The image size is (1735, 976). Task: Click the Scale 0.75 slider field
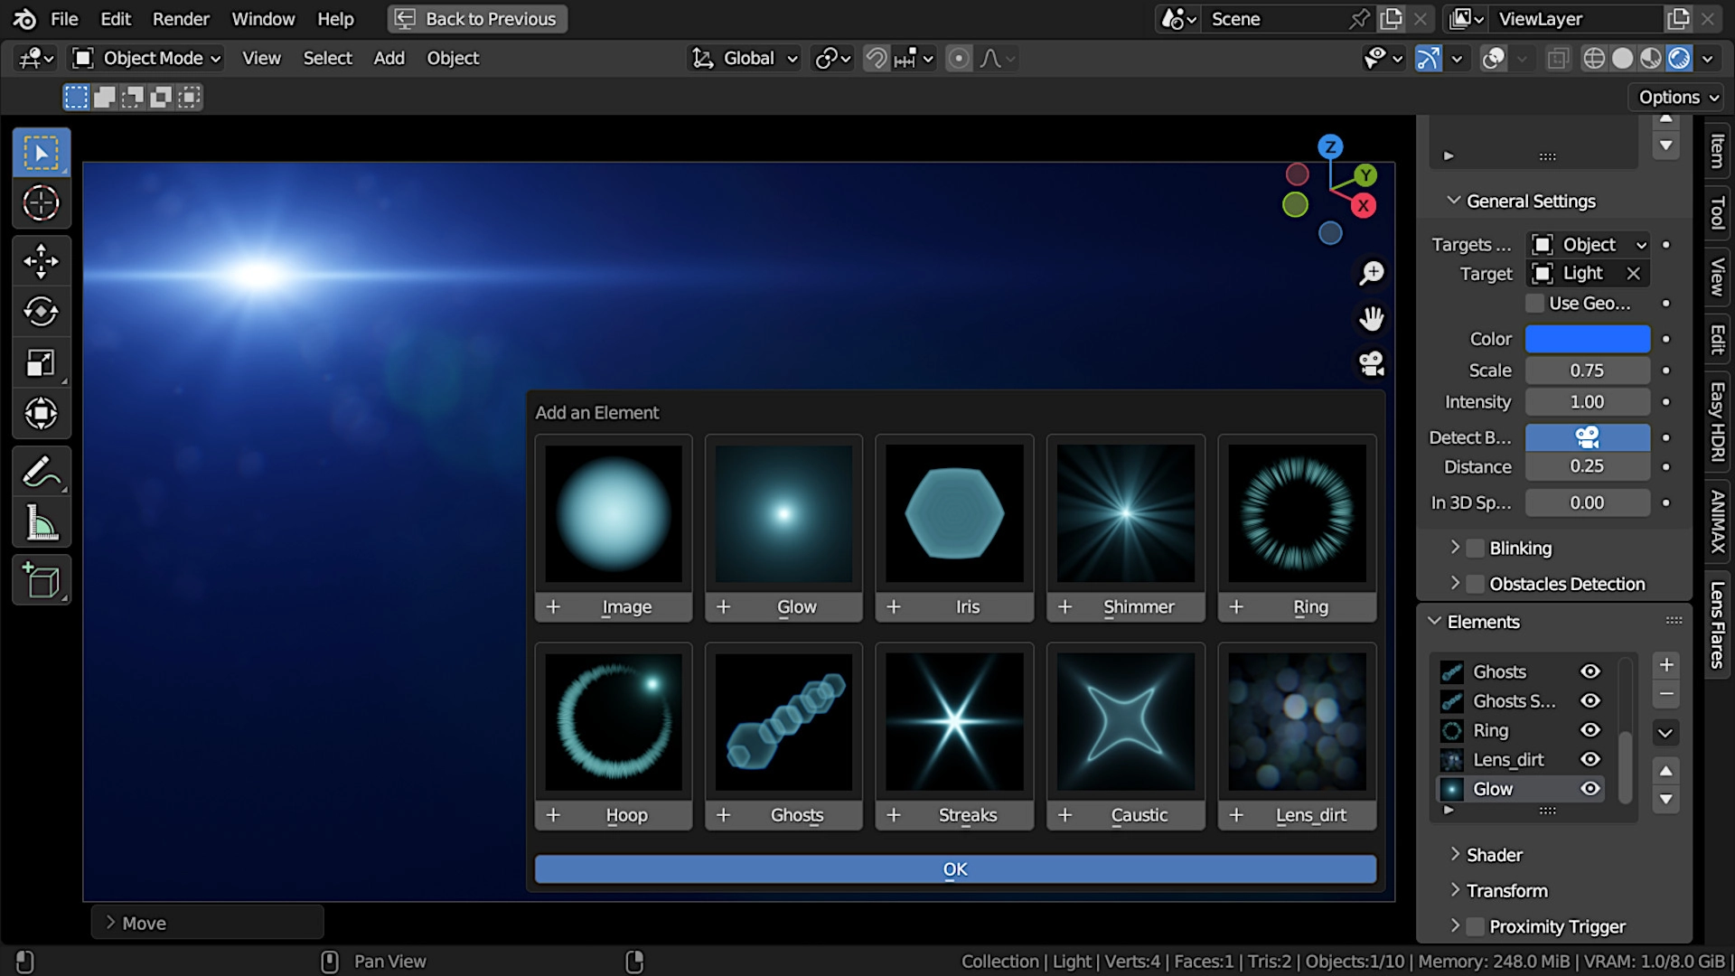[1588, 371]
